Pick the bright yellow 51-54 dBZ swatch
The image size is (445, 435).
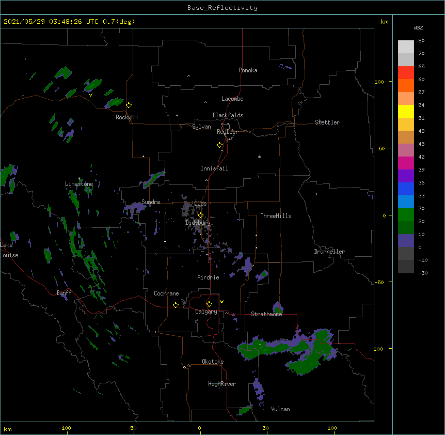(x=406, y=111)
